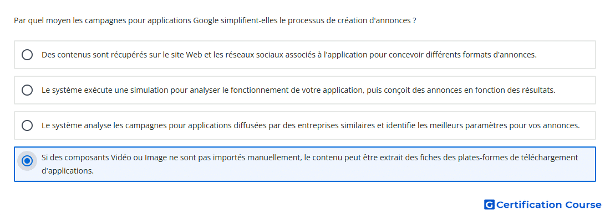The width and height of the screenshot is (610, 215).
Task: Click the answer text about exécute une simulation
Action: click(x=298, y=90)
